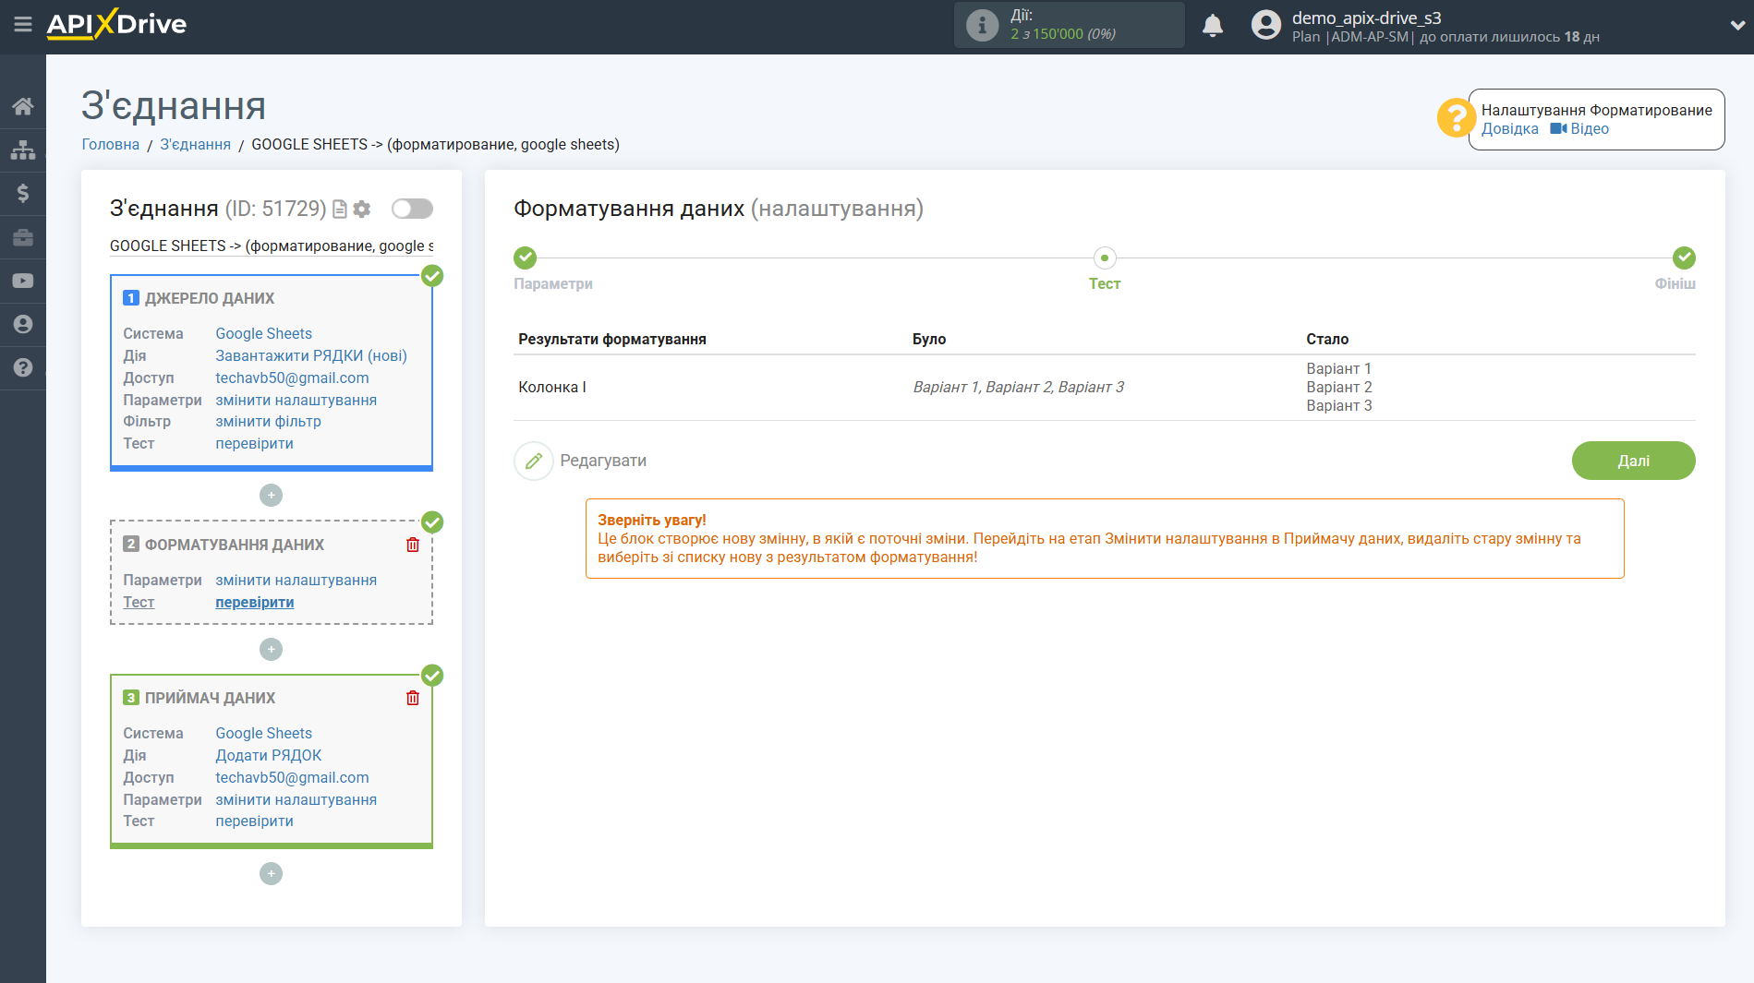
Task: Open the Довідка help link
Action: 1510,129
